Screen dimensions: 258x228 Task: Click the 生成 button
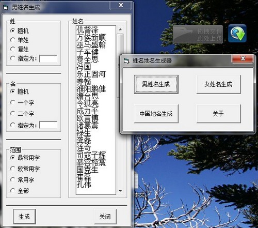pos(24,217)
